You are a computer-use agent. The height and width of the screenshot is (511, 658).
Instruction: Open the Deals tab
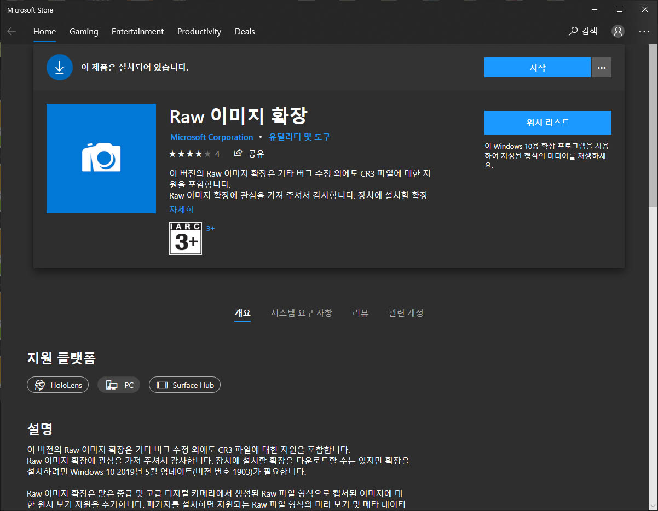(x=245, y=32)
